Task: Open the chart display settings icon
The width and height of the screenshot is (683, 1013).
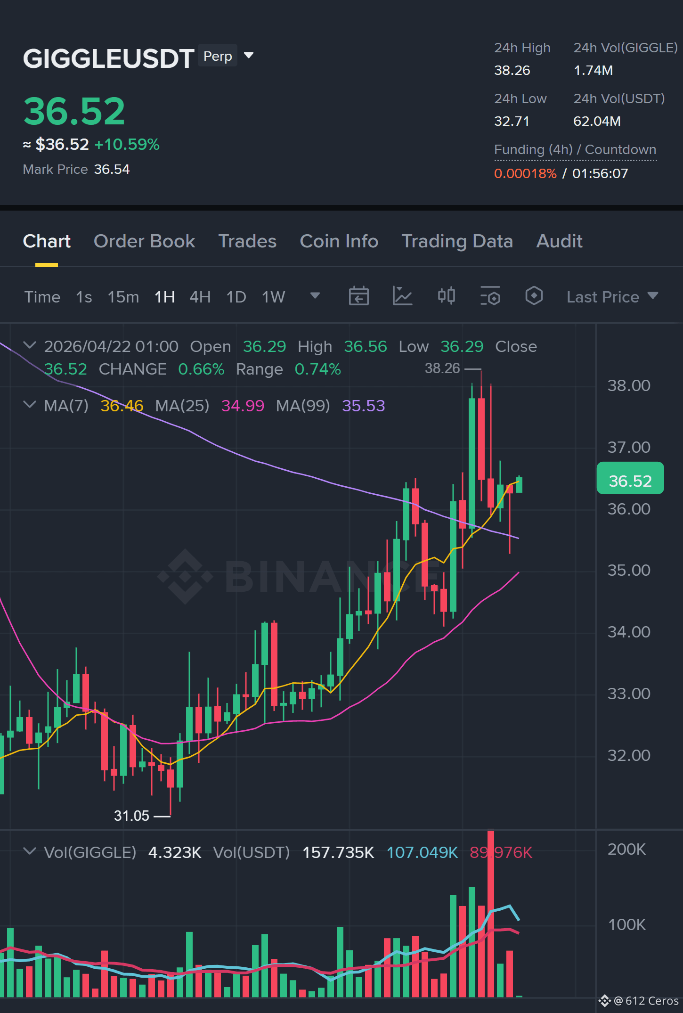Action: 490,296
